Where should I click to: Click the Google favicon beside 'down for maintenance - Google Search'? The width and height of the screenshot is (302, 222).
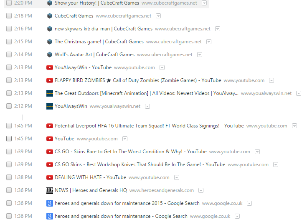tap(50, 216)
